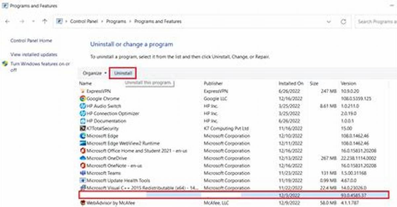Sort by the Installed On column header

pyautogui.click(x=291, y=83)
